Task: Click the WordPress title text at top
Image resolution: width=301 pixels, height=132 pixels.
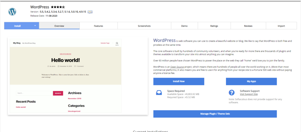Action: click(x=40, y=7)
